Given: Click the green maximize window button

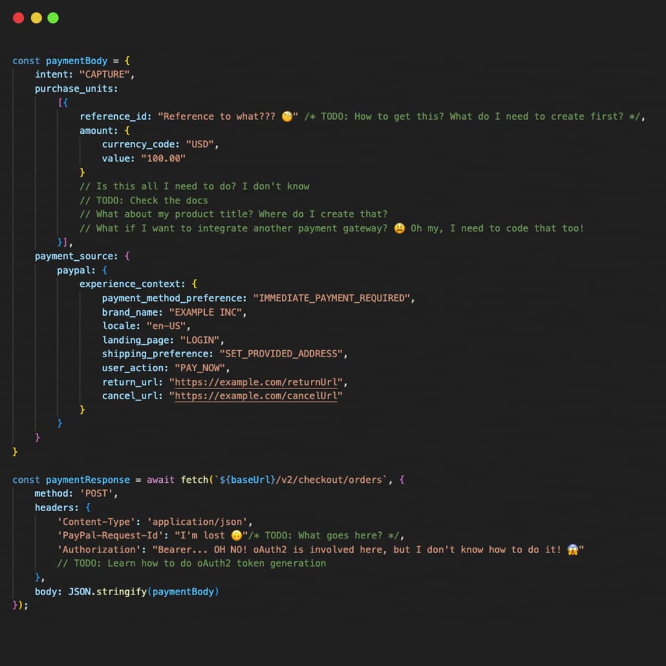Looking at the screenshot, I should point(53,18).
